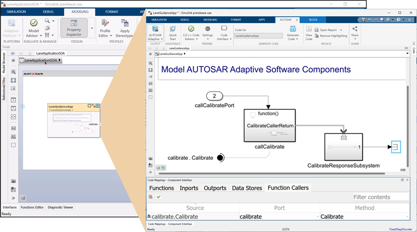This screenshot has width=417, height=232.
Task: Click zoom icon in LaneApplicationSOA palette
Action: (13, 72)
